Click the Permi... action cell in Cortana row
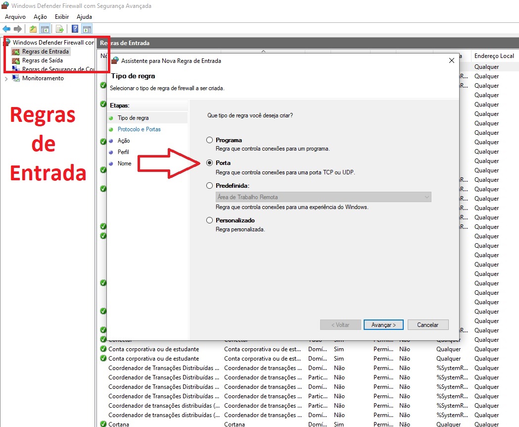This screenshot has height=427, width=519. [383, 424]
